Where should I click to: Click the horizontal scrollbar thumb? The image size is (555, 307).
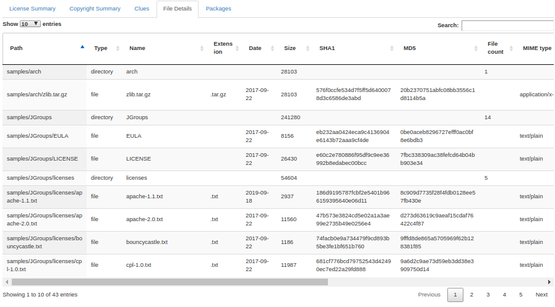click(x=170, y=282)
